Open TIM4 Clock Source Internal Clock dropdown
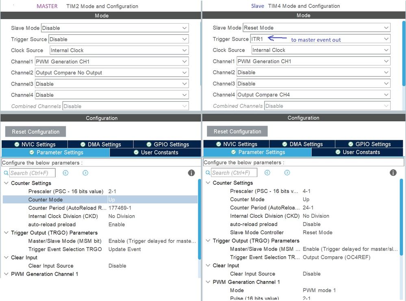The height and width of the screenshot is (301, 406). point(321,50)
